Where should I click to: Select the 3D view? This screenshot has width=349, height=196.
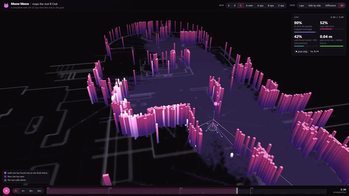coord(342,5)
